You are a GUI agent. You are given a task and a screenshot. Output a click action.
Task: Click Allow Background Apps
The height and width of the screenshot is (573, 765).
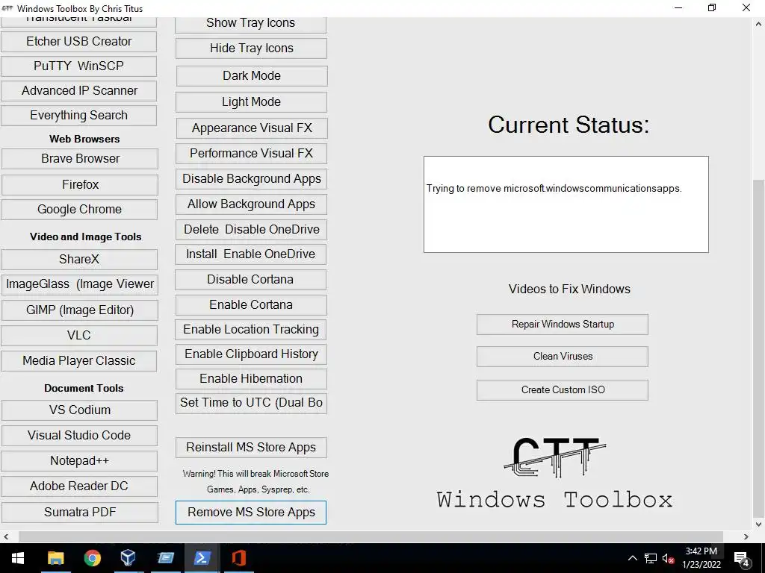pyautogui.click(x=251, y=204)
